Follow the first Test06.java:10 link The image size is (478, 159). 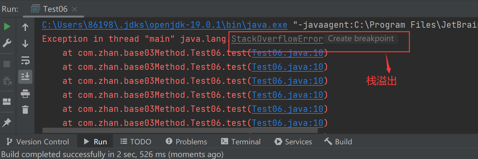click(287, 53)
